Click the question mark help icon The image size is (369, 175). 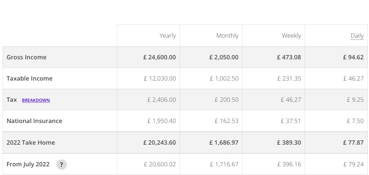pos(62,165)
